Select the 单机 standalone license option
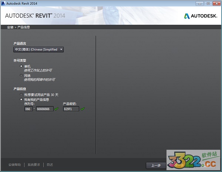Viewport: 222px width, 172px height. (21, 66)
